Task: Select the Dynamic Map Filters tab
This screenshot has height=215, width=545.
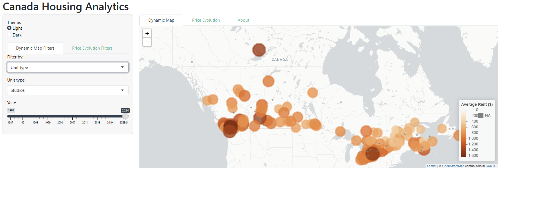Action: click(x=35, y=48)
